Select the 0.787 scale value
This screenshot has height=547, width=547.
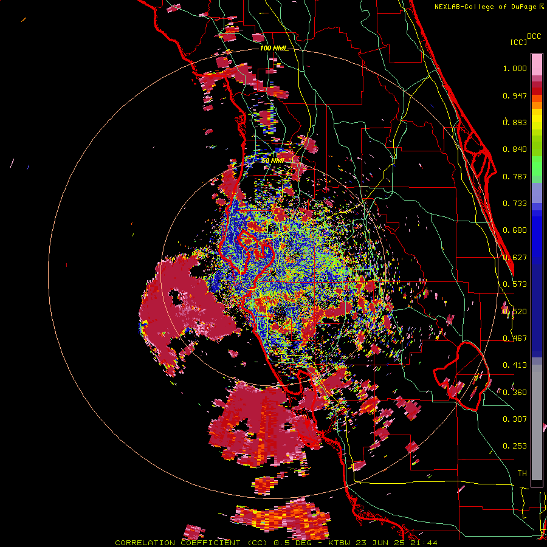[515, 176]
